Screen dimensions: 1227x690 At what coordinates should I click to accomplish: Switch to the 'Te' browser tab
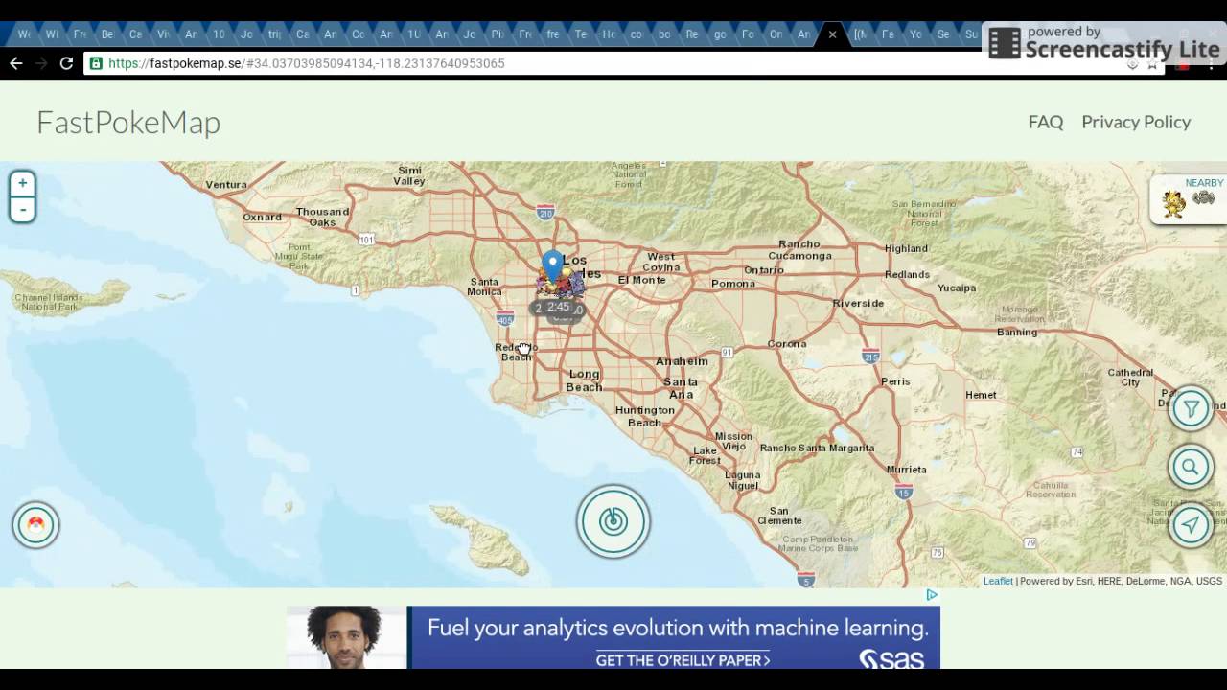tap(581, 34)
